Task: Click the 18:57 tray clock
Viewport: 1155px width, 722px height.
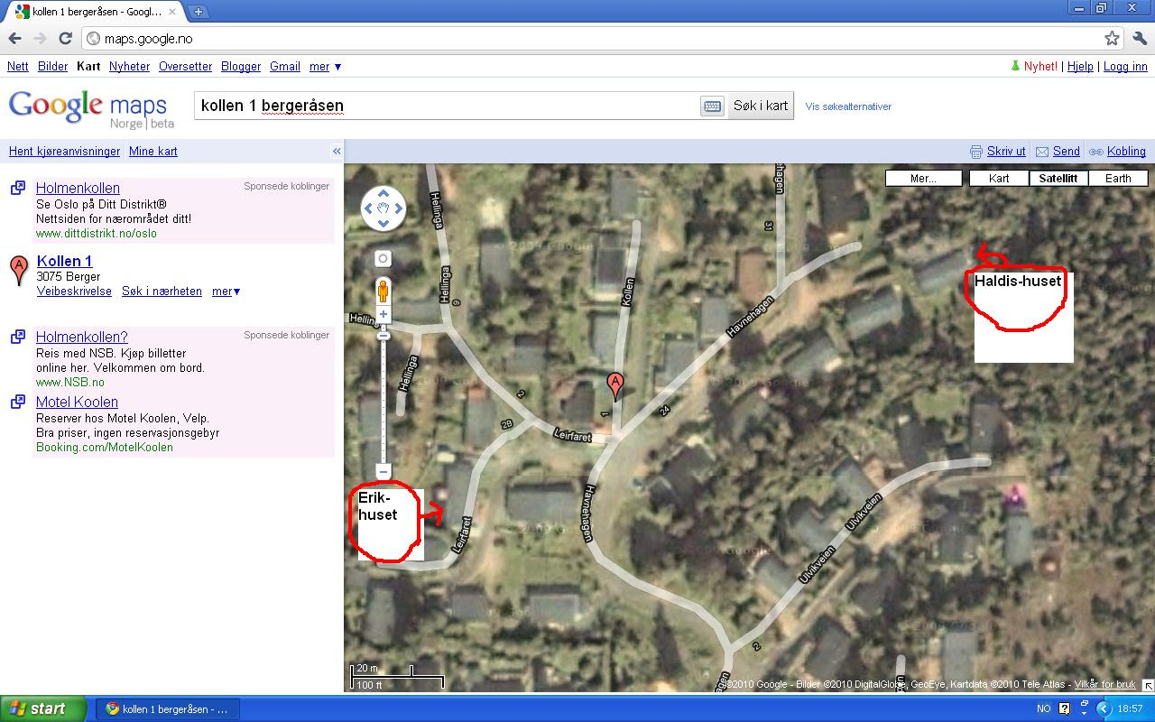Action: pyautogui.click(x=1130, y=709)
